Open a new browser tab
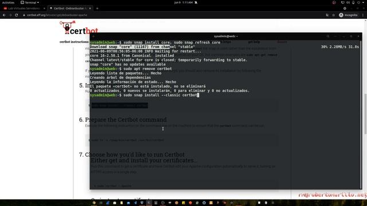The image size is (367, 206). [x=97, y=9]
